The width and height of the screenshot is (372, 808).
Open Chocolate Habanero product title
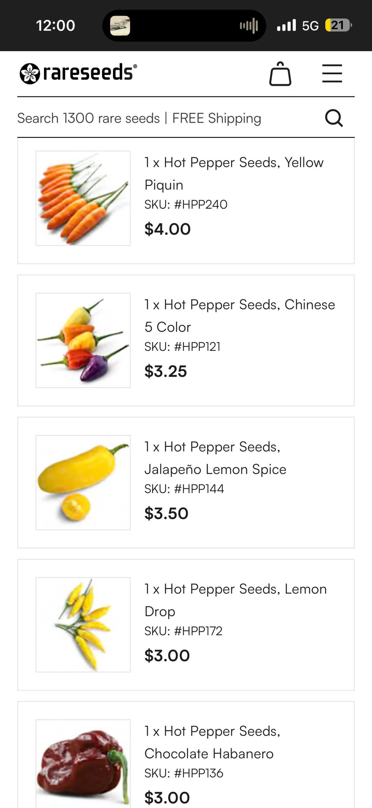212,742
